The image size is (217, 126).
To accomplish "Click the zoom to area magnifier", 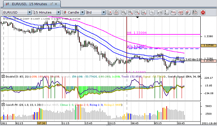I will (x=124, y=12).
